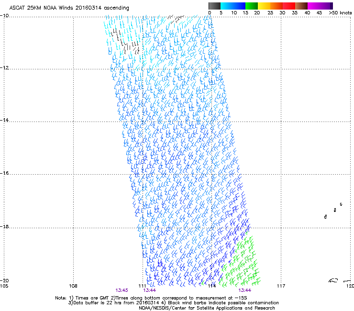Click the '105' longitude axis label

(4, 286)
